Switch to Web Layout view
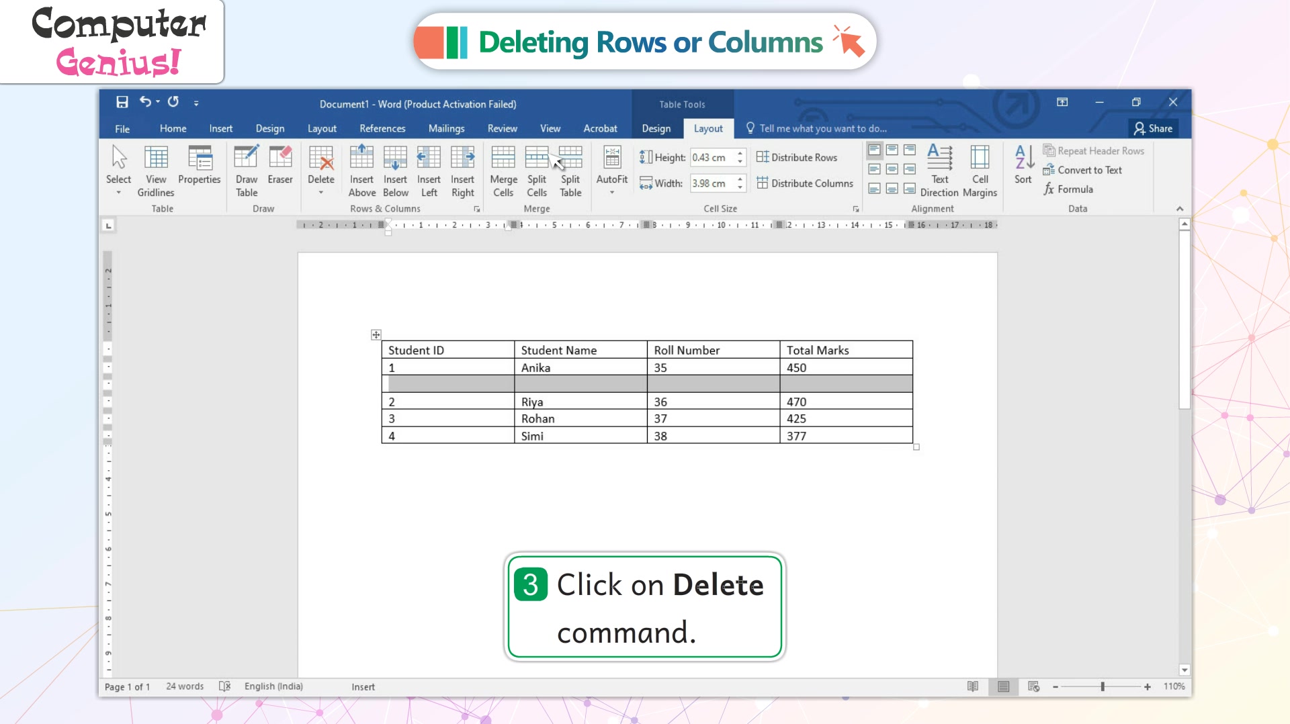The image size is (1290, 724). (1033, 686)
